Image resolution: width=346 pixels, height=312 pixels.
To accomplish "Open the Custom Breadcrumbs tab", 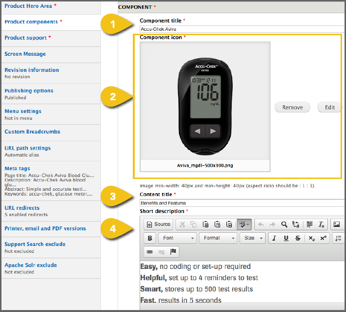I will pyautogui.click(x=51, y=133).
